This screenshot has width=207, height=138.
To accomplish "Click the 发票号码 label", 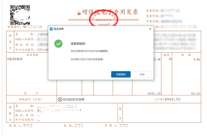I will (x=153, y=16).
